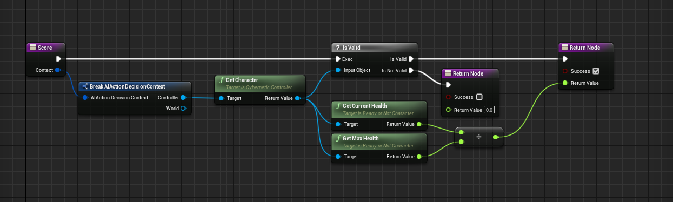Select the Break AIActionDecisionContext node header
Screen dimensions: 673x202
pos(135,86)
